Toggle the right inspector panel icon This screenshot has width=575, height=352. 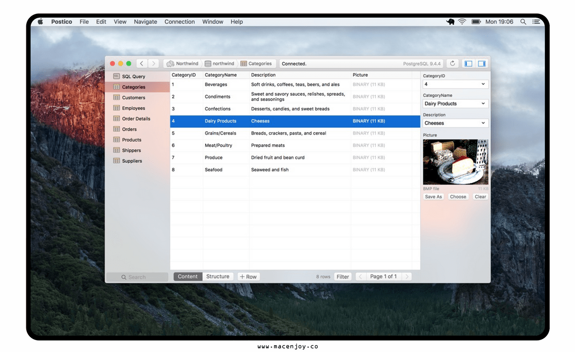482,63
